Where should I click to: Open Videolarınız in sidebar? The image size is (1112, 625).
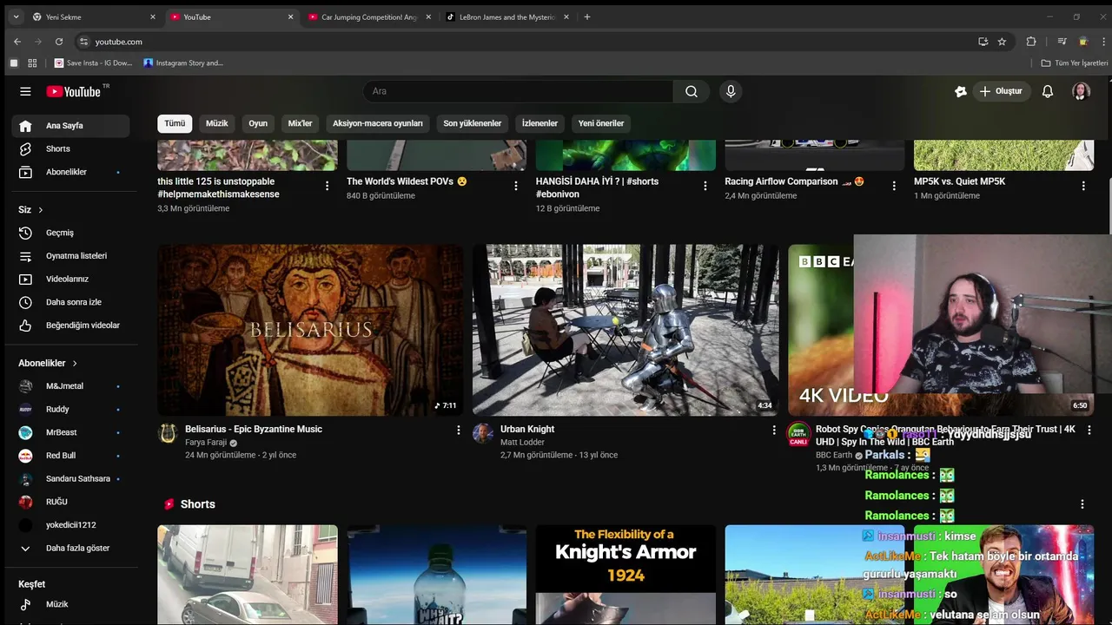70,280
